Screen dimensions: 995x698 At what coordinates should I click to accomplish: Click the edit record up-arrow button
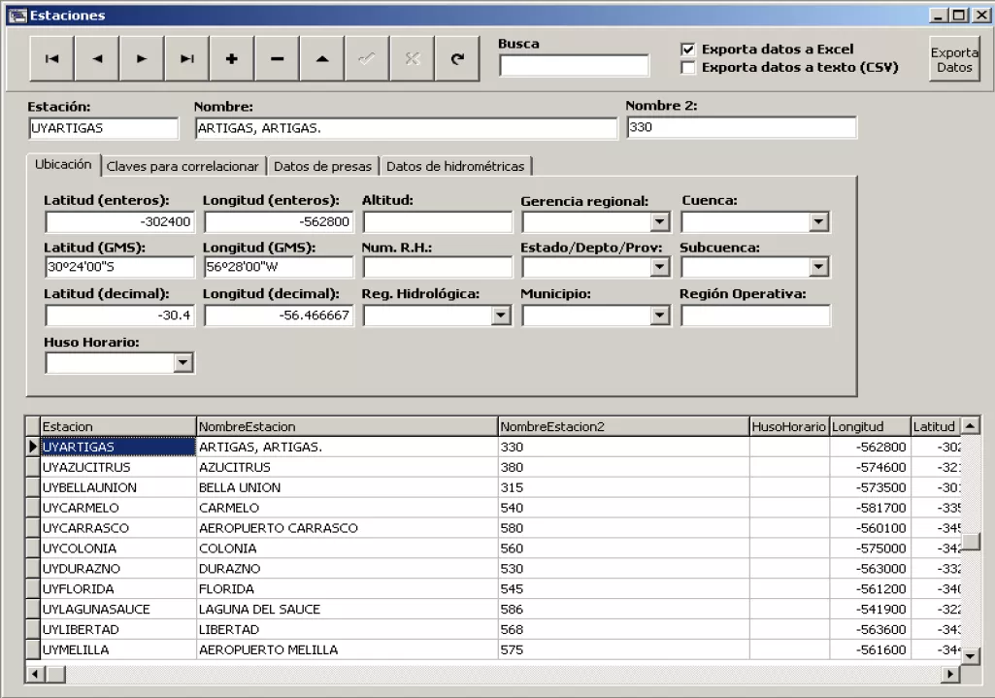322,58
